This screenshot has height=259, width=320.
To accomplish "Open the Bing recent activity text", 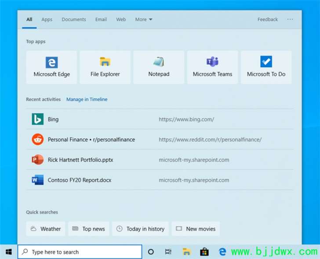I will pos(53,119).
